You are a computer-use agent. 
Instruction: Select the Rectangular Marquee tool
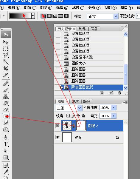click(5, 49)
